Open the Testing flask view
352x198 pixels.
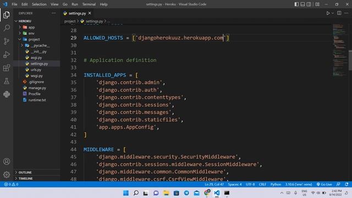(x=7, y=81)
